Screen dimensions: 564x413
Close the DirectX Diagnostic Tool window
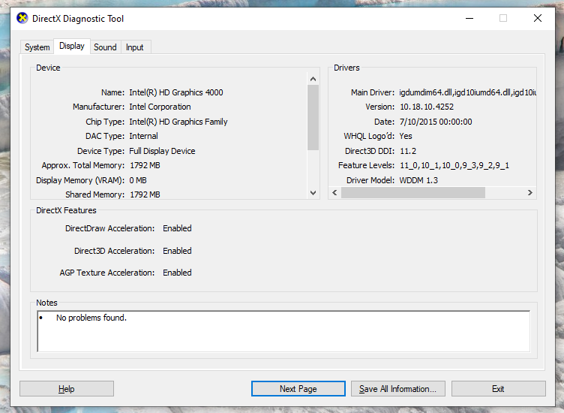click(538, 18)
